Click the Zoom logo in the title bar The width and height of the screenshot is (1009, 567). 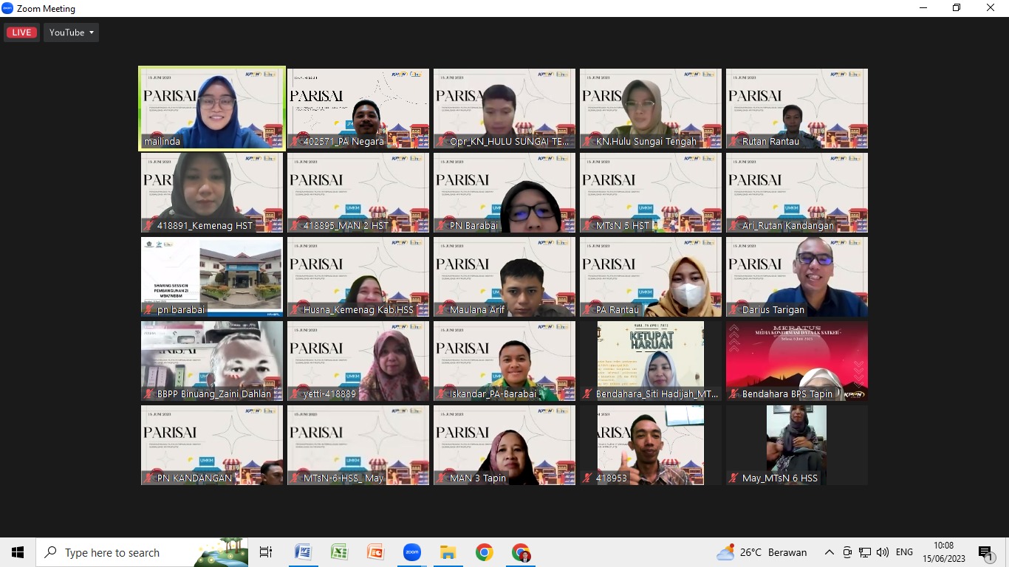coord(7,8)
